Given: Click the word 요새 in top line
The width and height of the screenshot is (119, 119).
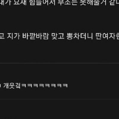Looking at the screenshot, I should [x=20, y=2].
